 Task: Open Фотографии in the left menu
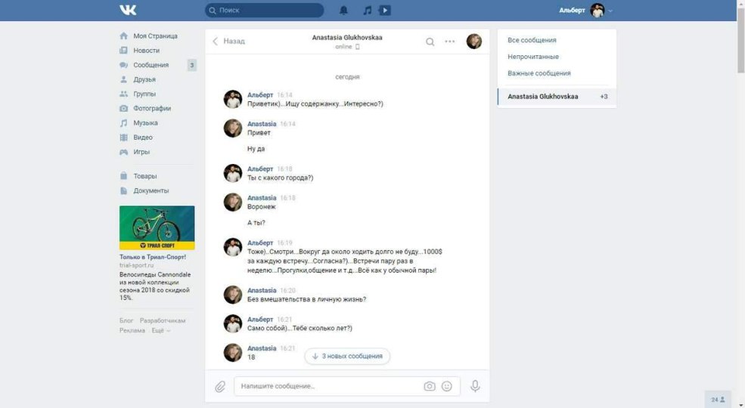click(152, 108)
